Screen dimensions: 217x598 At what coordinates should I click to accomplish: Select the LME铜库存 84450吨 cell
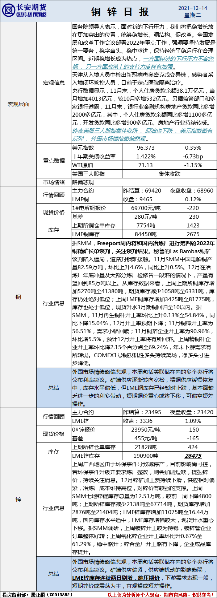pyautogui.click(x=146, y=234)
